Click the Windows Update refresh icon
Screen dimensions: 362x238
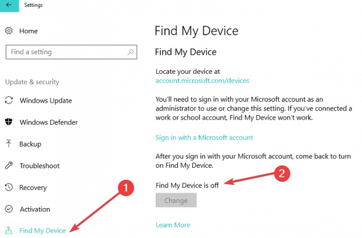[9, 100]
